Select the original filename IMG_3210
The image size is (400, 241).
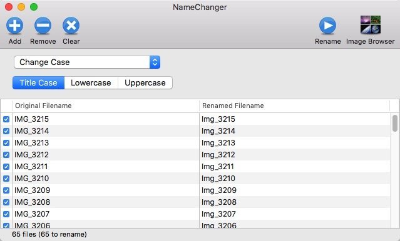pyautogui.click(x=31, y=179)
